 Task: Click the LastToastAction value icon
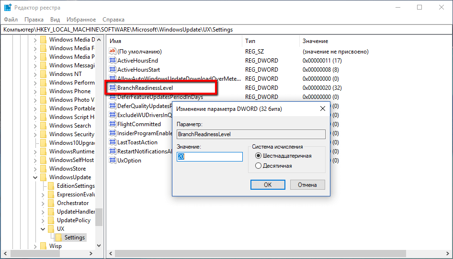[x=113, y=142]
